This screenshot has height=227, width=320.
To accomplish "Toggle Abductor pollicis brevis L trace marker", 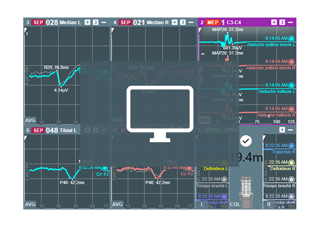I will 292,38.
